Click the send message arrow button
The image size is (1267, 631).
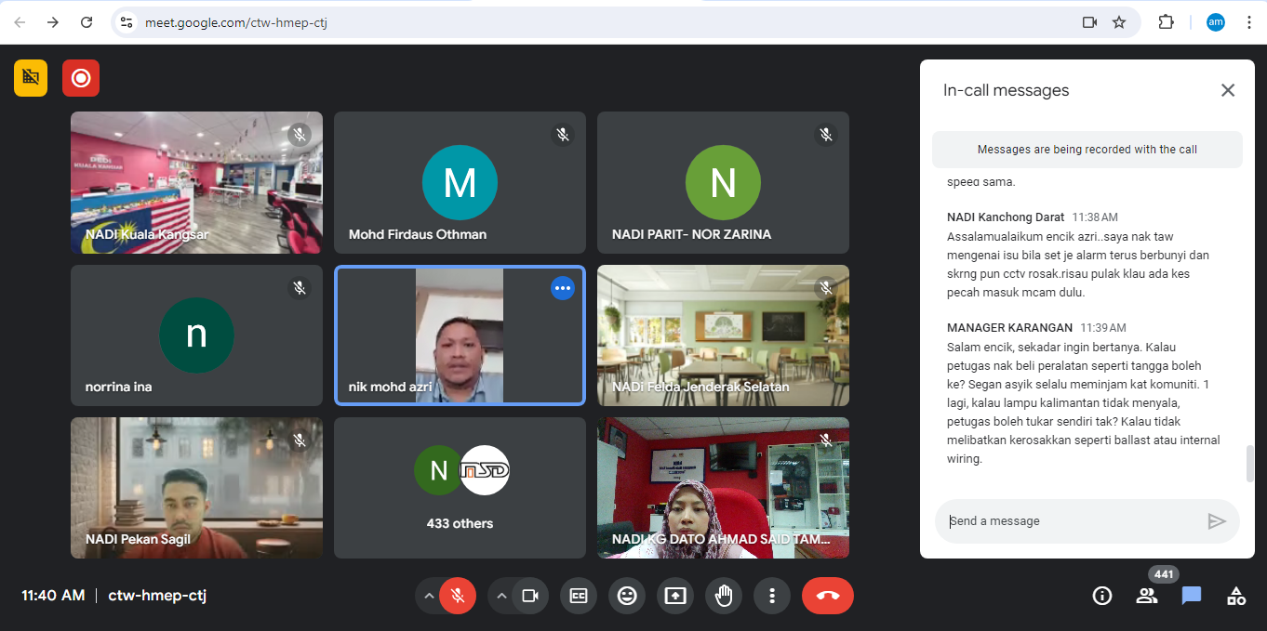click(x=1216, y=521)
